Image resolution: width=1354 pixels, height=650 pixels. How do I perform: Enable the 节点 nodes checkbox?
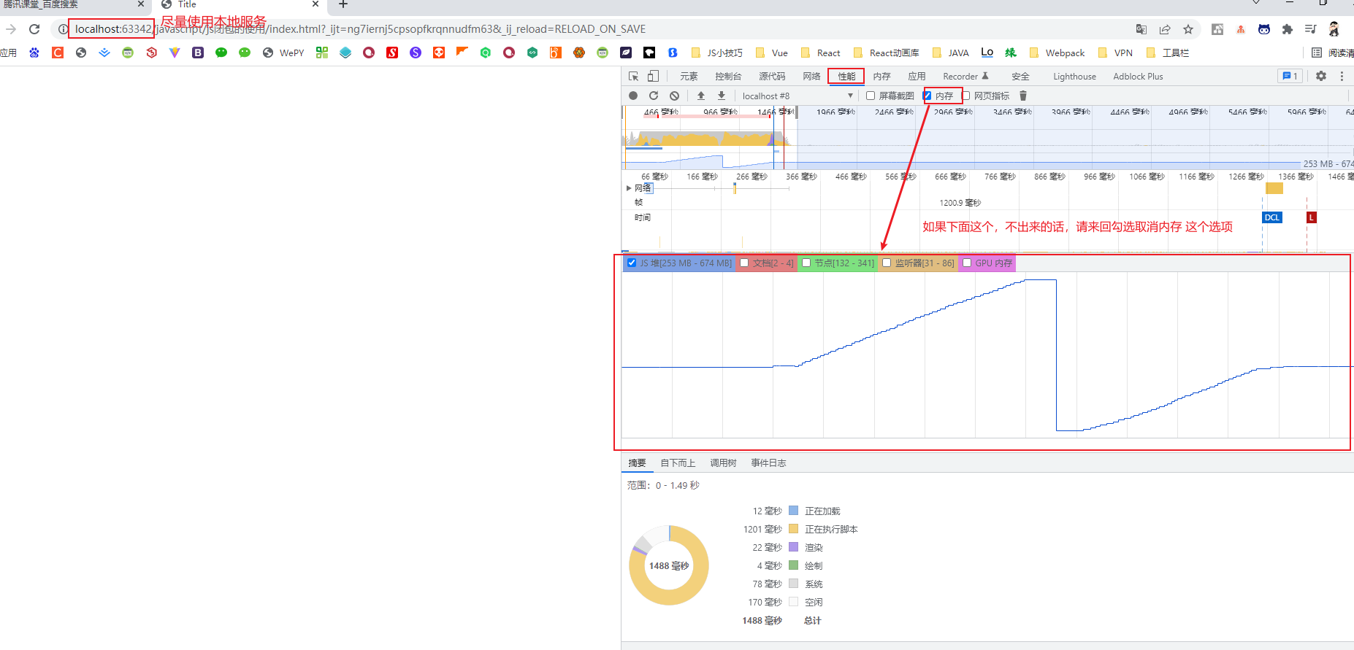coord(806,263)
